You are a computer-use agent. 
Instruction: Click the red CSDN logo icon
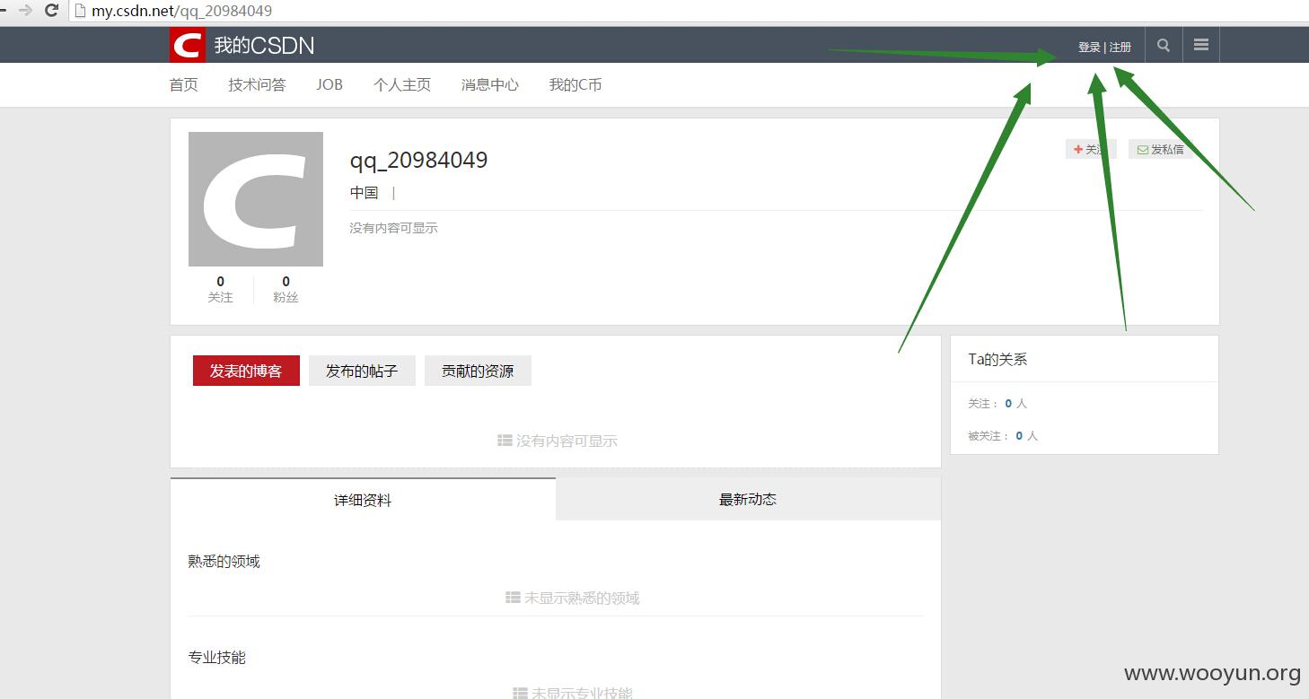[188, 45]
